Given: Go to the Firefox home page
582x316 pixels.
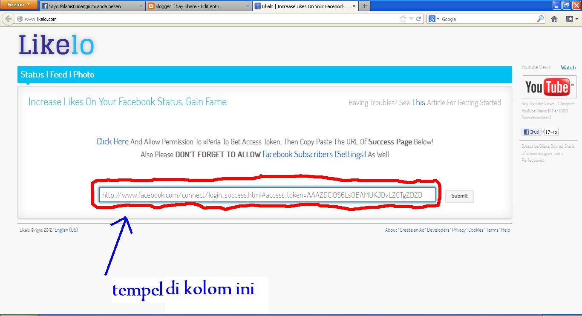Looking at the screenshot, I should 554,19.
